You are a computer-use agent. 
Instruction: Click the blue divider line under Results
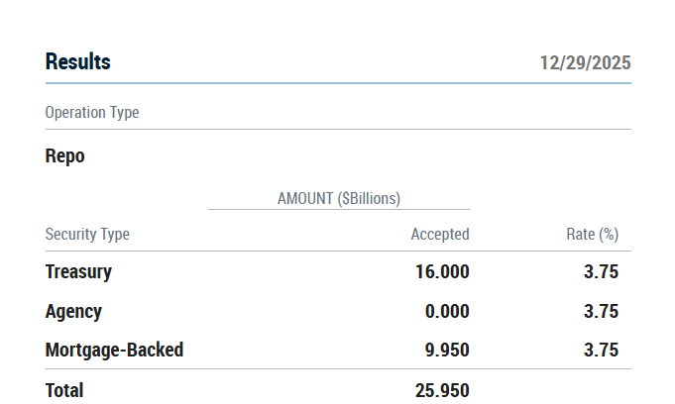point(338,83)
